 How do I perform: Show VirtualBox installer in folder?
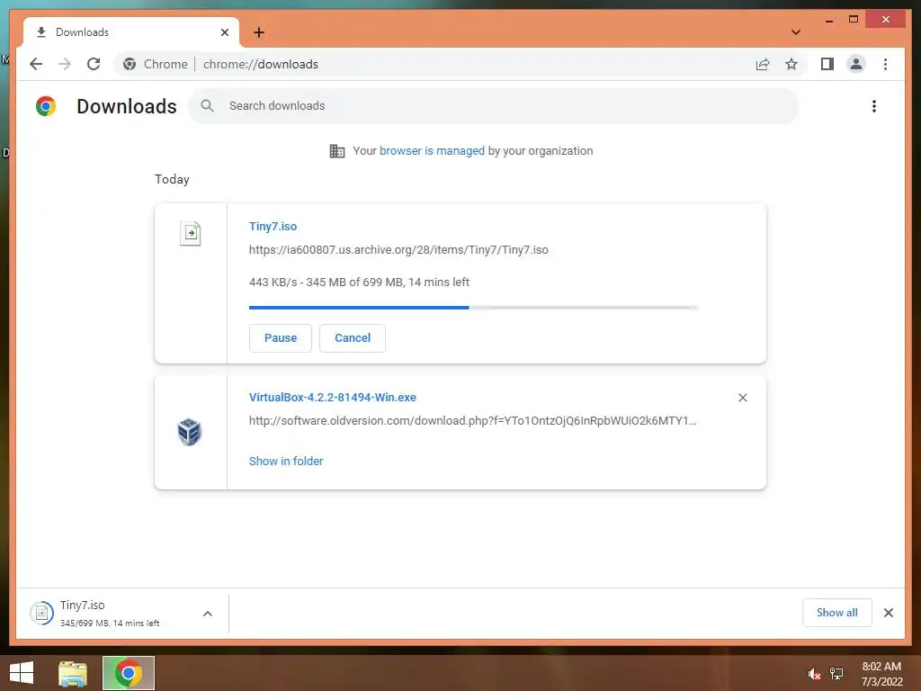tap(286, 462)
